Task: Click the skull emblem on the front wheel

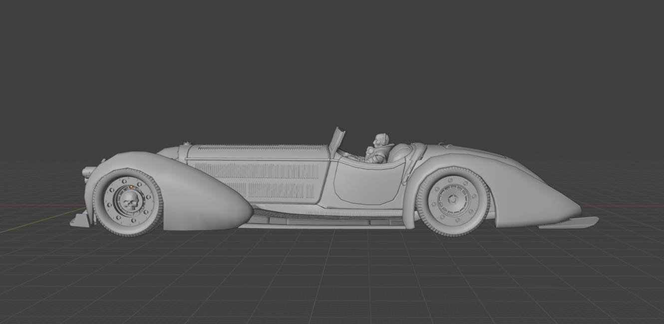Action: point(130,202)
